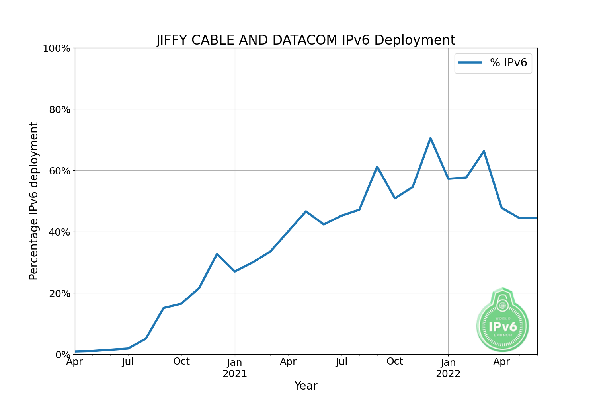Click the padlock atop the IPv6 logo

[x=503, y=302]
